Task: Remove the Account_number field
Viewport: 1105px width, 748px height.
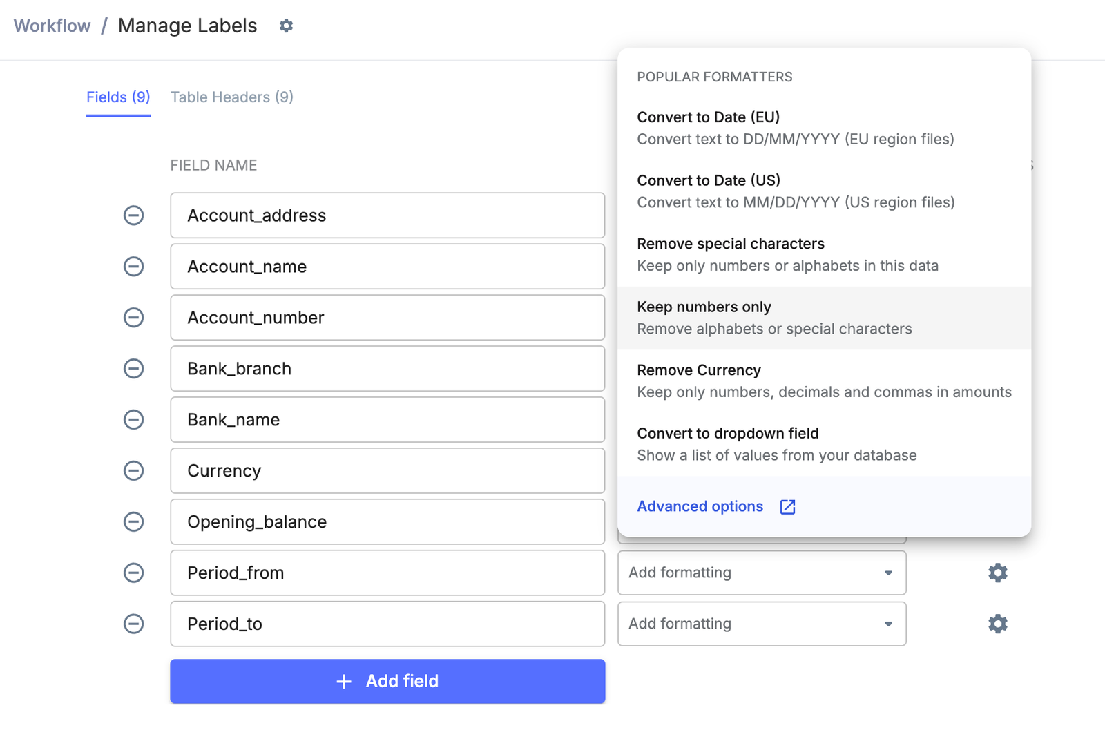Action: coord(133,318)
